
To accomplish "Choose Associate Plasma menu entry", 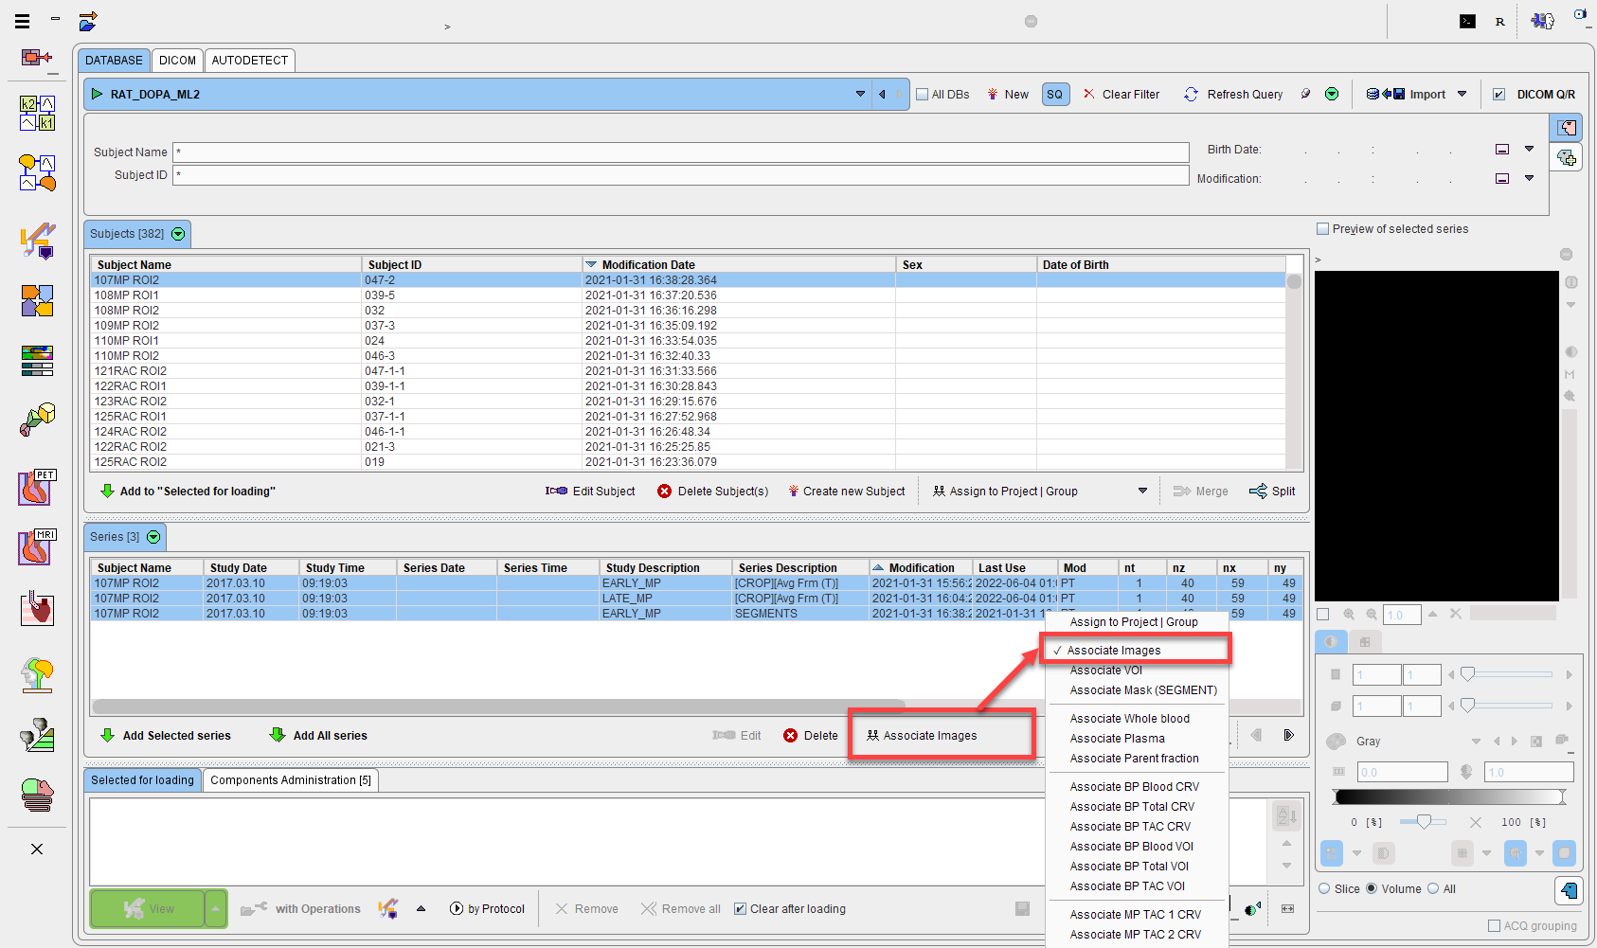I will (1118, 738).
